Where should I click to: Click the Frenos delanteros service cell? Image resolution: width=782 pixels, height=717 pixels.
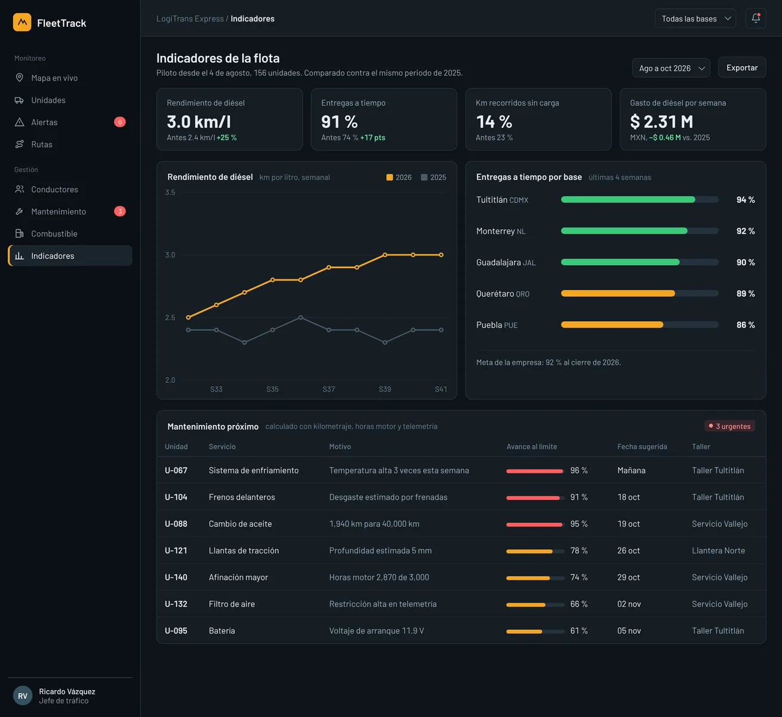tap(242, 497)
